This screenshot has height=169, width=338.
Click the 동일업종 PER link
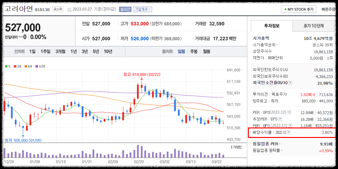(265, 144)
